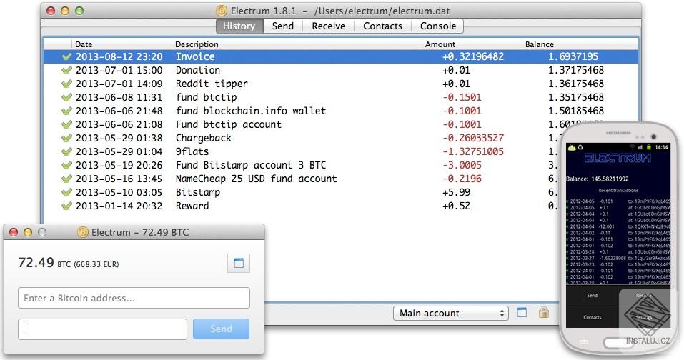Select Fund Bitstamp account 3 BTC row
The width and height of the screenshot is (684, 360).
[x=301, y=165]
